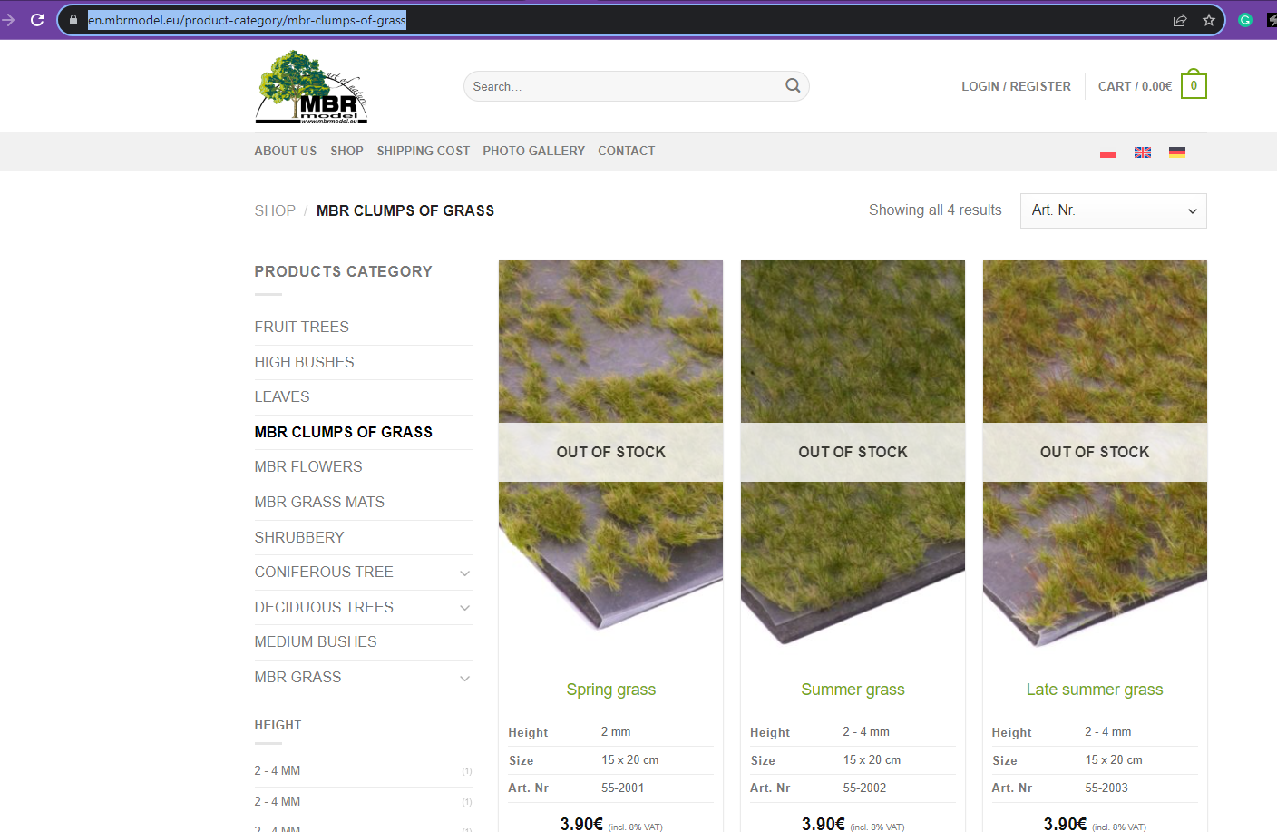Open the Summer grass product title

coord(853,690)
